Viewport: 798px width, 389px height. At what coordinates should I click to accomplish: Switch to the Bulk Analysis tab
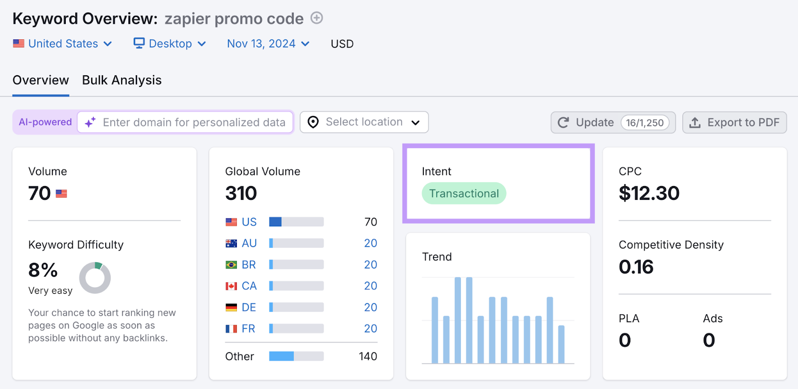coord(121,80)
